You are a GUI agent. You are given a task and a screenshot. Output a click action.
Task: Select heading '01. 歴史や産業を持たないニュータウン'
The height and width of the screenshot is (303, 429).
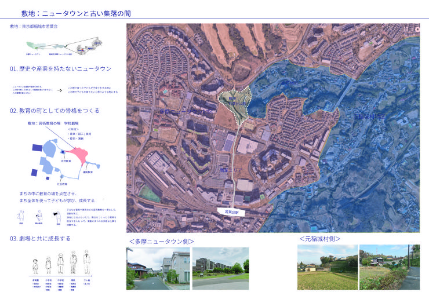[60, 68]
